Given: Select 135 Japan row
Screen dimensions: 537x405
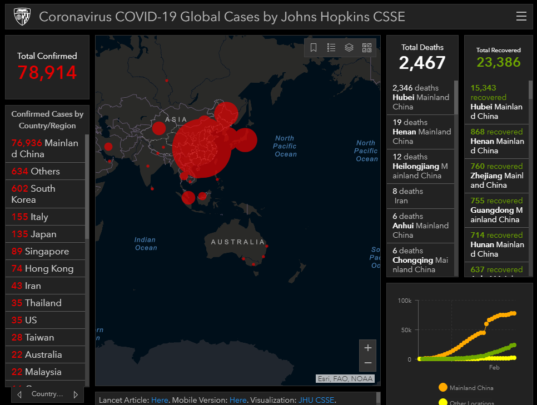Looking at the screenshot, I should point(45,234).
